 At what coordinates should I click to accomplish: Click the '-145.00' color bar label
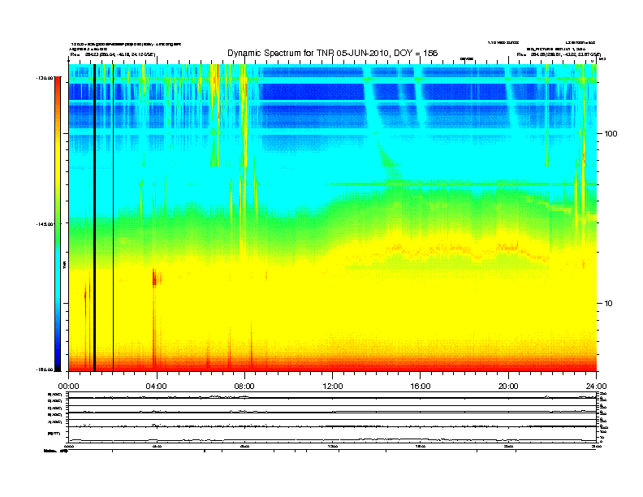pyautogui.click(x=45, y=224)
